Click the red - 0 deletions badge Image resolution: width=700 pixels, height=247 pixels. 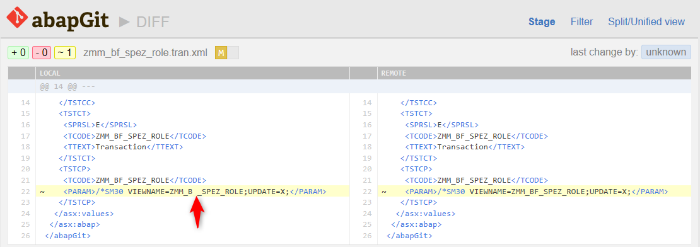(x=42, y=52)
